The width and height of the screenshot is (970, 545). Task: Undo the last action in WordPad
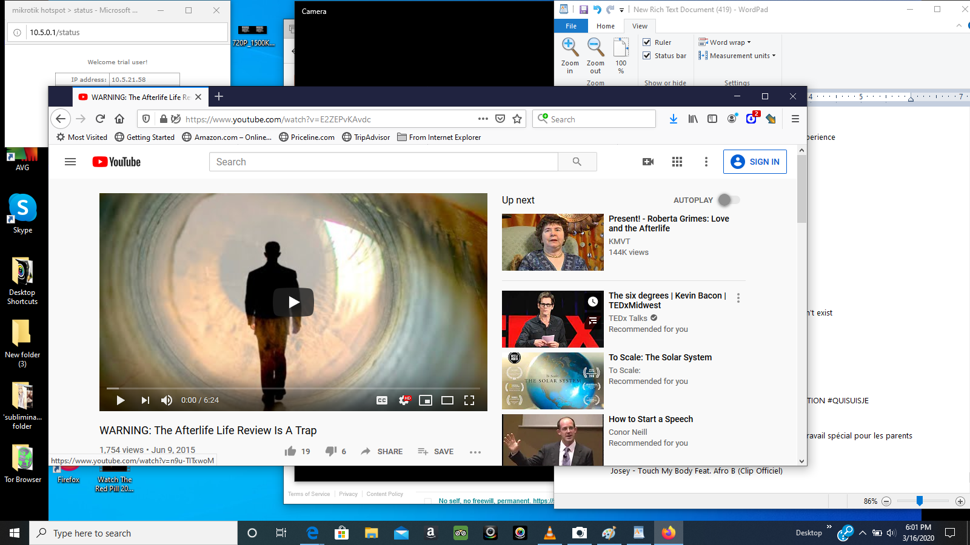(597, 10)
